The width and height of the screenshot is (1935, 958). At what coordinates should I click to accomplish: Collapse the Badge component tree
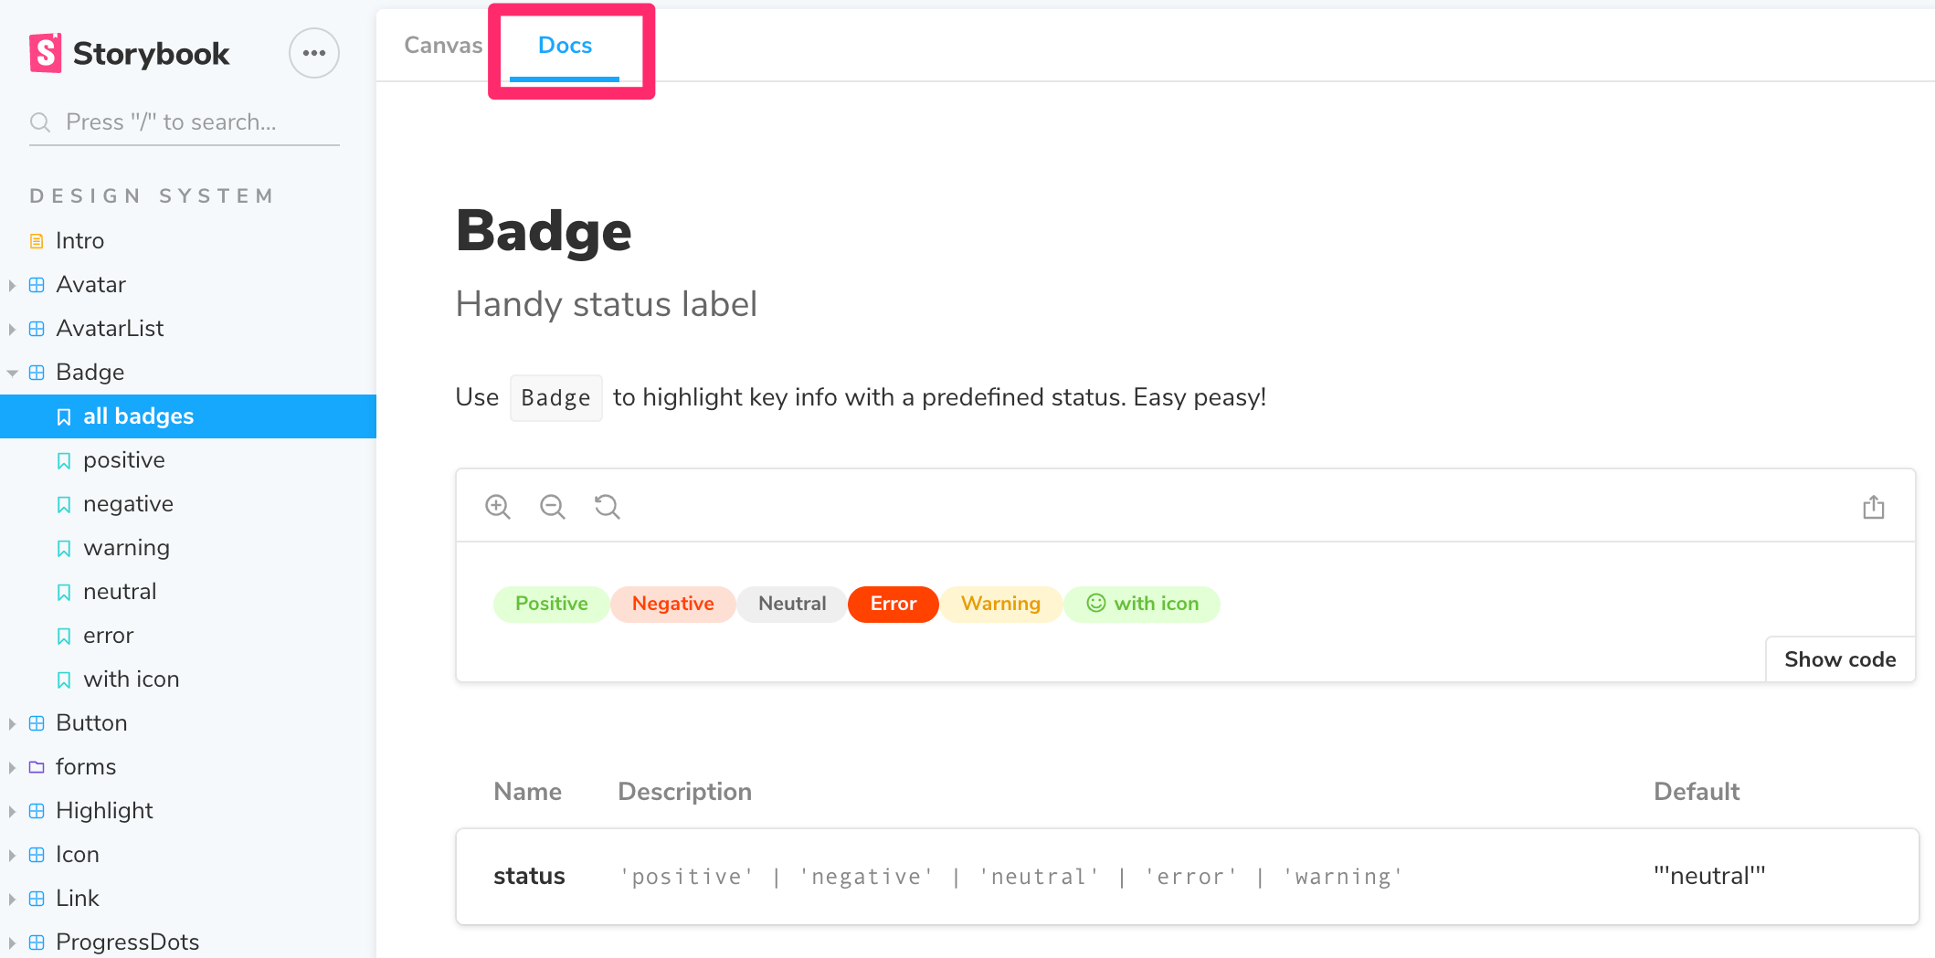tap(12, 372)
